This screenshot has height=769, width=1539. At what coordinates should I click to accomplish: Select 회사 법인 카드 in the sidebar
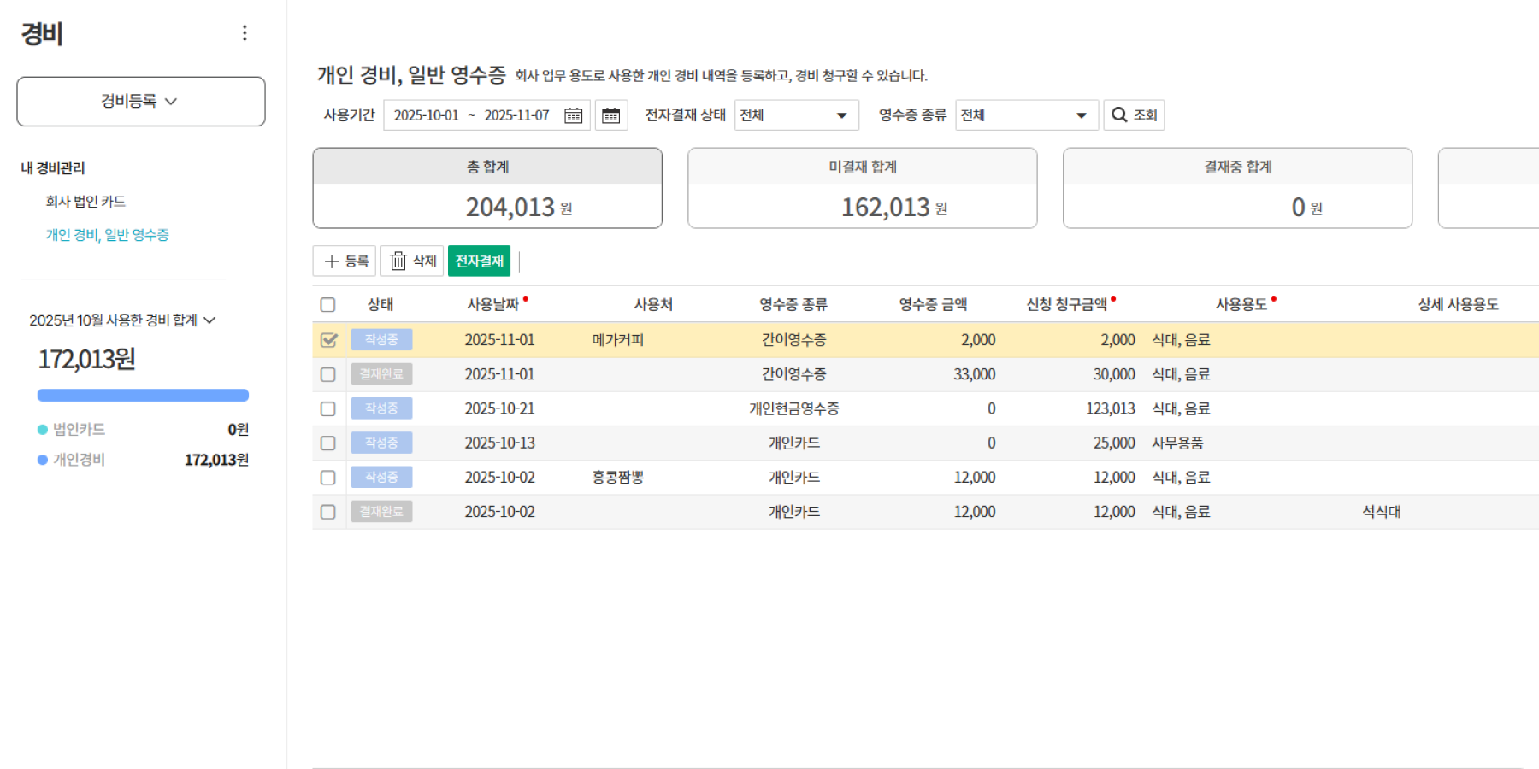pos(85,201)
